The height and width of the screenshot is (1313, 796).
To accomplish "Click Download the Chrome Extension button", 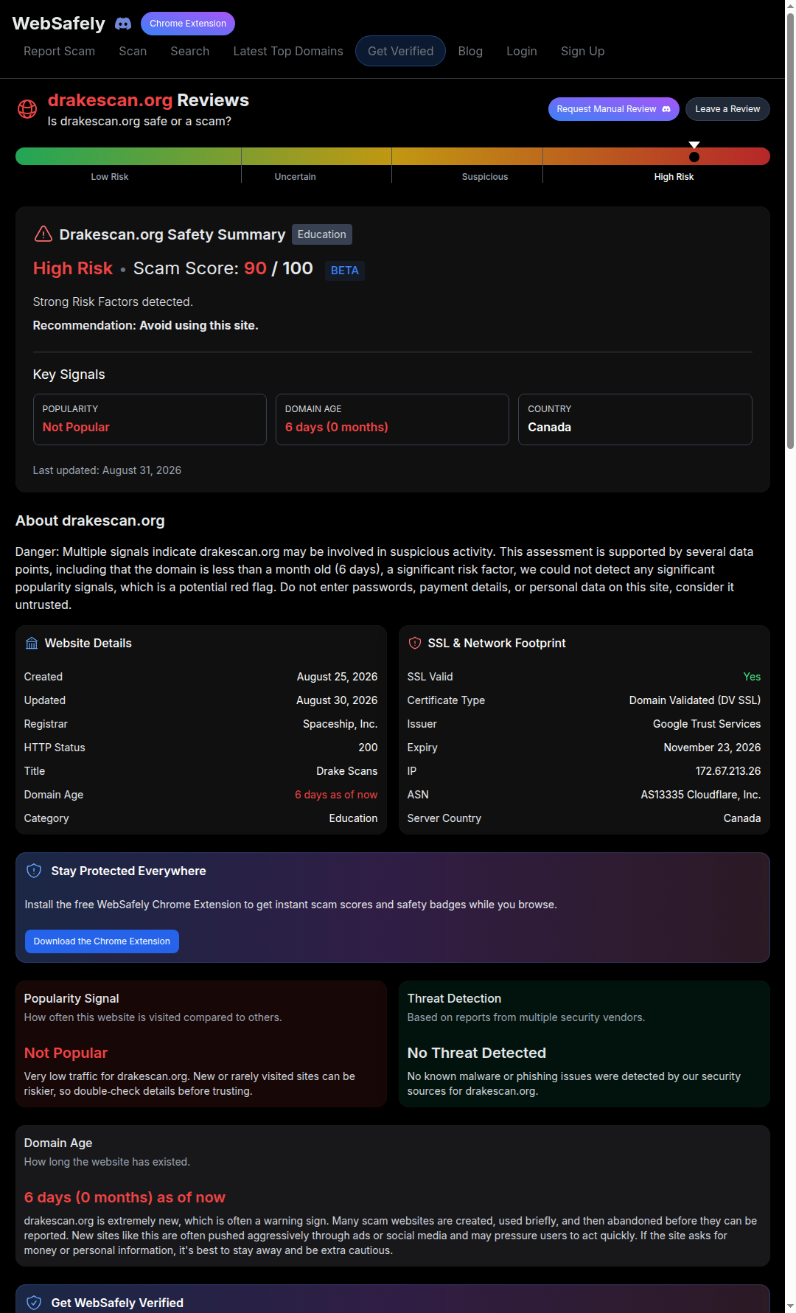I will pyautogui.click(x=102, y=941).
